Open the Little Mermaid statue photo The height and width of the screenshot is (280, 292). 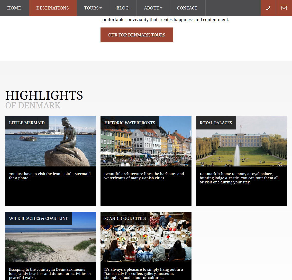[51, 141]
